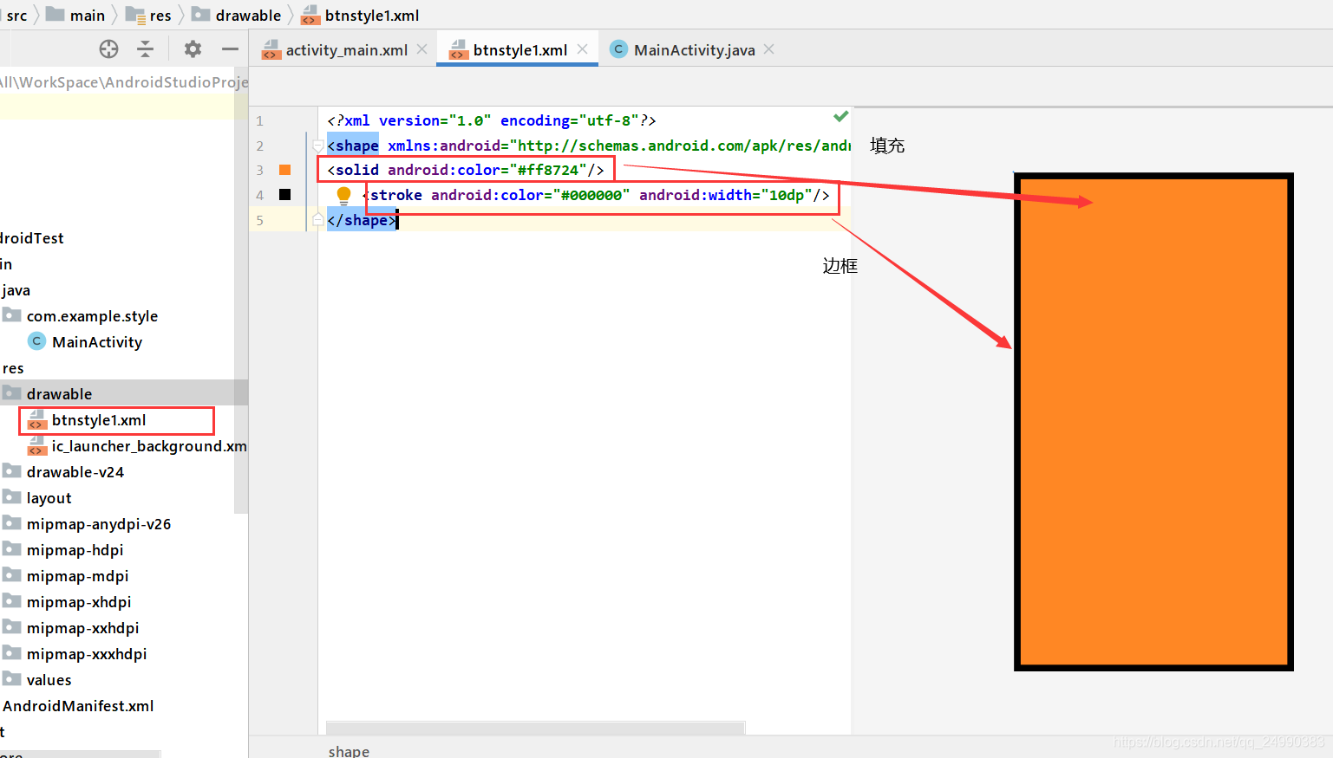The height and width of the screenshot is (758, 1333).
Task: Click the yellow lightbulb quick-fix icon
Action: [x=343, y=195]
